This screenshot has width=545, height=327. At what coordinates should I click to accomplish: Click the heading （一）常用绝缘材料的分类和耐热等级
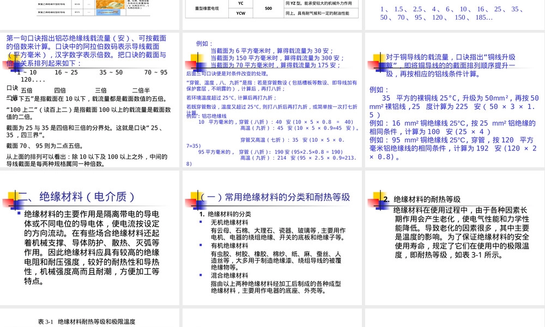[x=275, y=197]
